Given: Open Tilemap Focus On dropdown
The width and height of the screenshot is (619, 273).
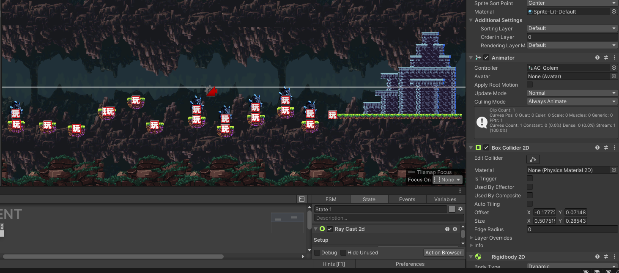Looking at the screenshot, I should tap(447, 180).
